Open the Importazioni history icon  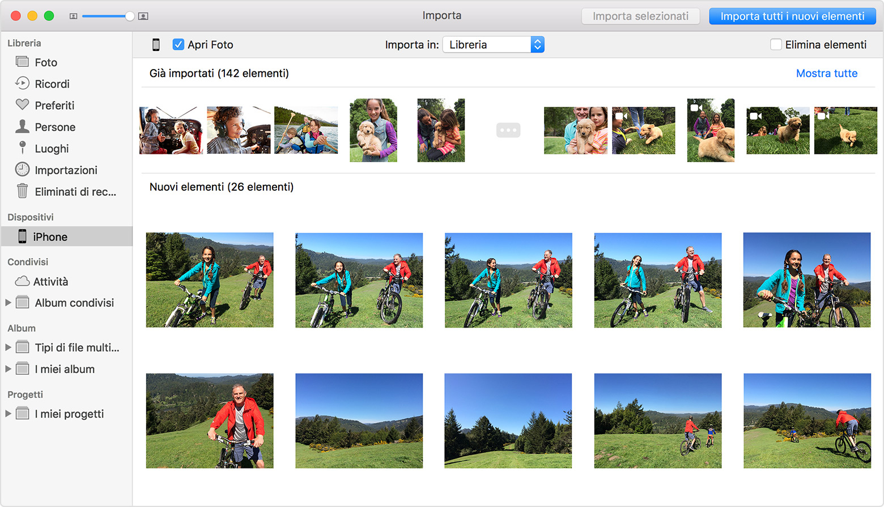pyautogui.click(x=23, y=170)
